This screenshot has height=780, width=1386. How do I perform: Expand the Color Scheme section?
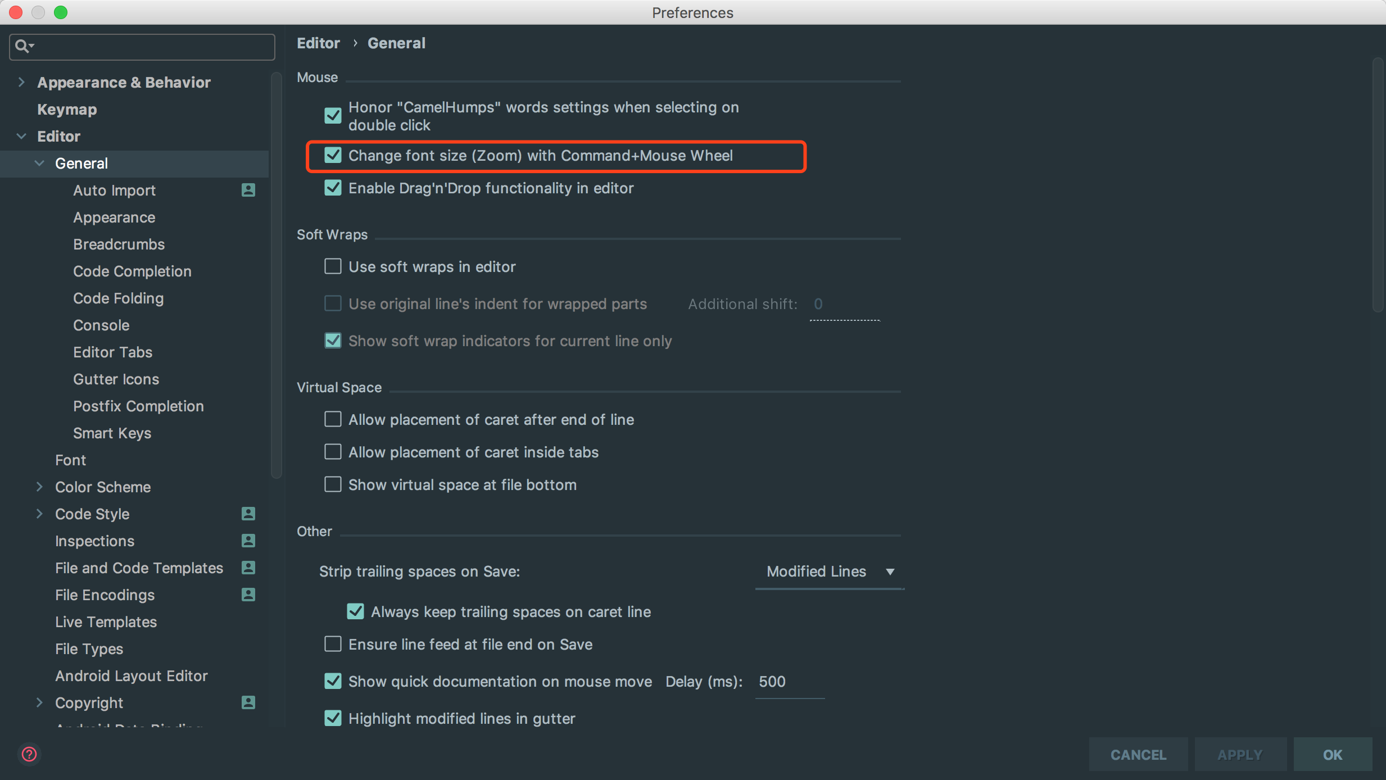pyautogui.click(x=39, y=486)
